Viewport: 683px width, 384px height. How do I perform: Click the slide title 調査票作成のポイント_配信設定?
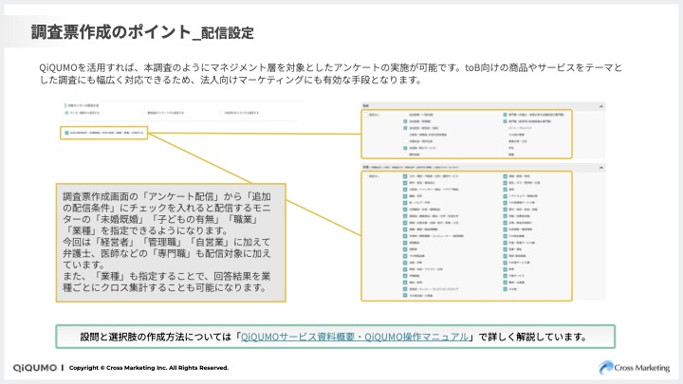tap(142, 32)
